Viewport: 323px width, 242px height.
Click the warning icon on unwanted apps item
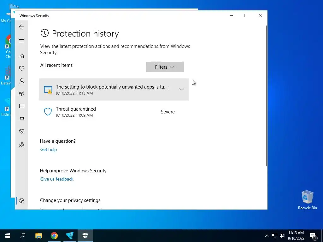click(x=48, y=89)
